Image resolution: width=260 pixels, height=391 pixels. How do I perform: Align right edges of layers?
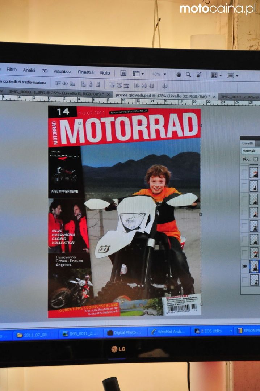pos(98,84)
